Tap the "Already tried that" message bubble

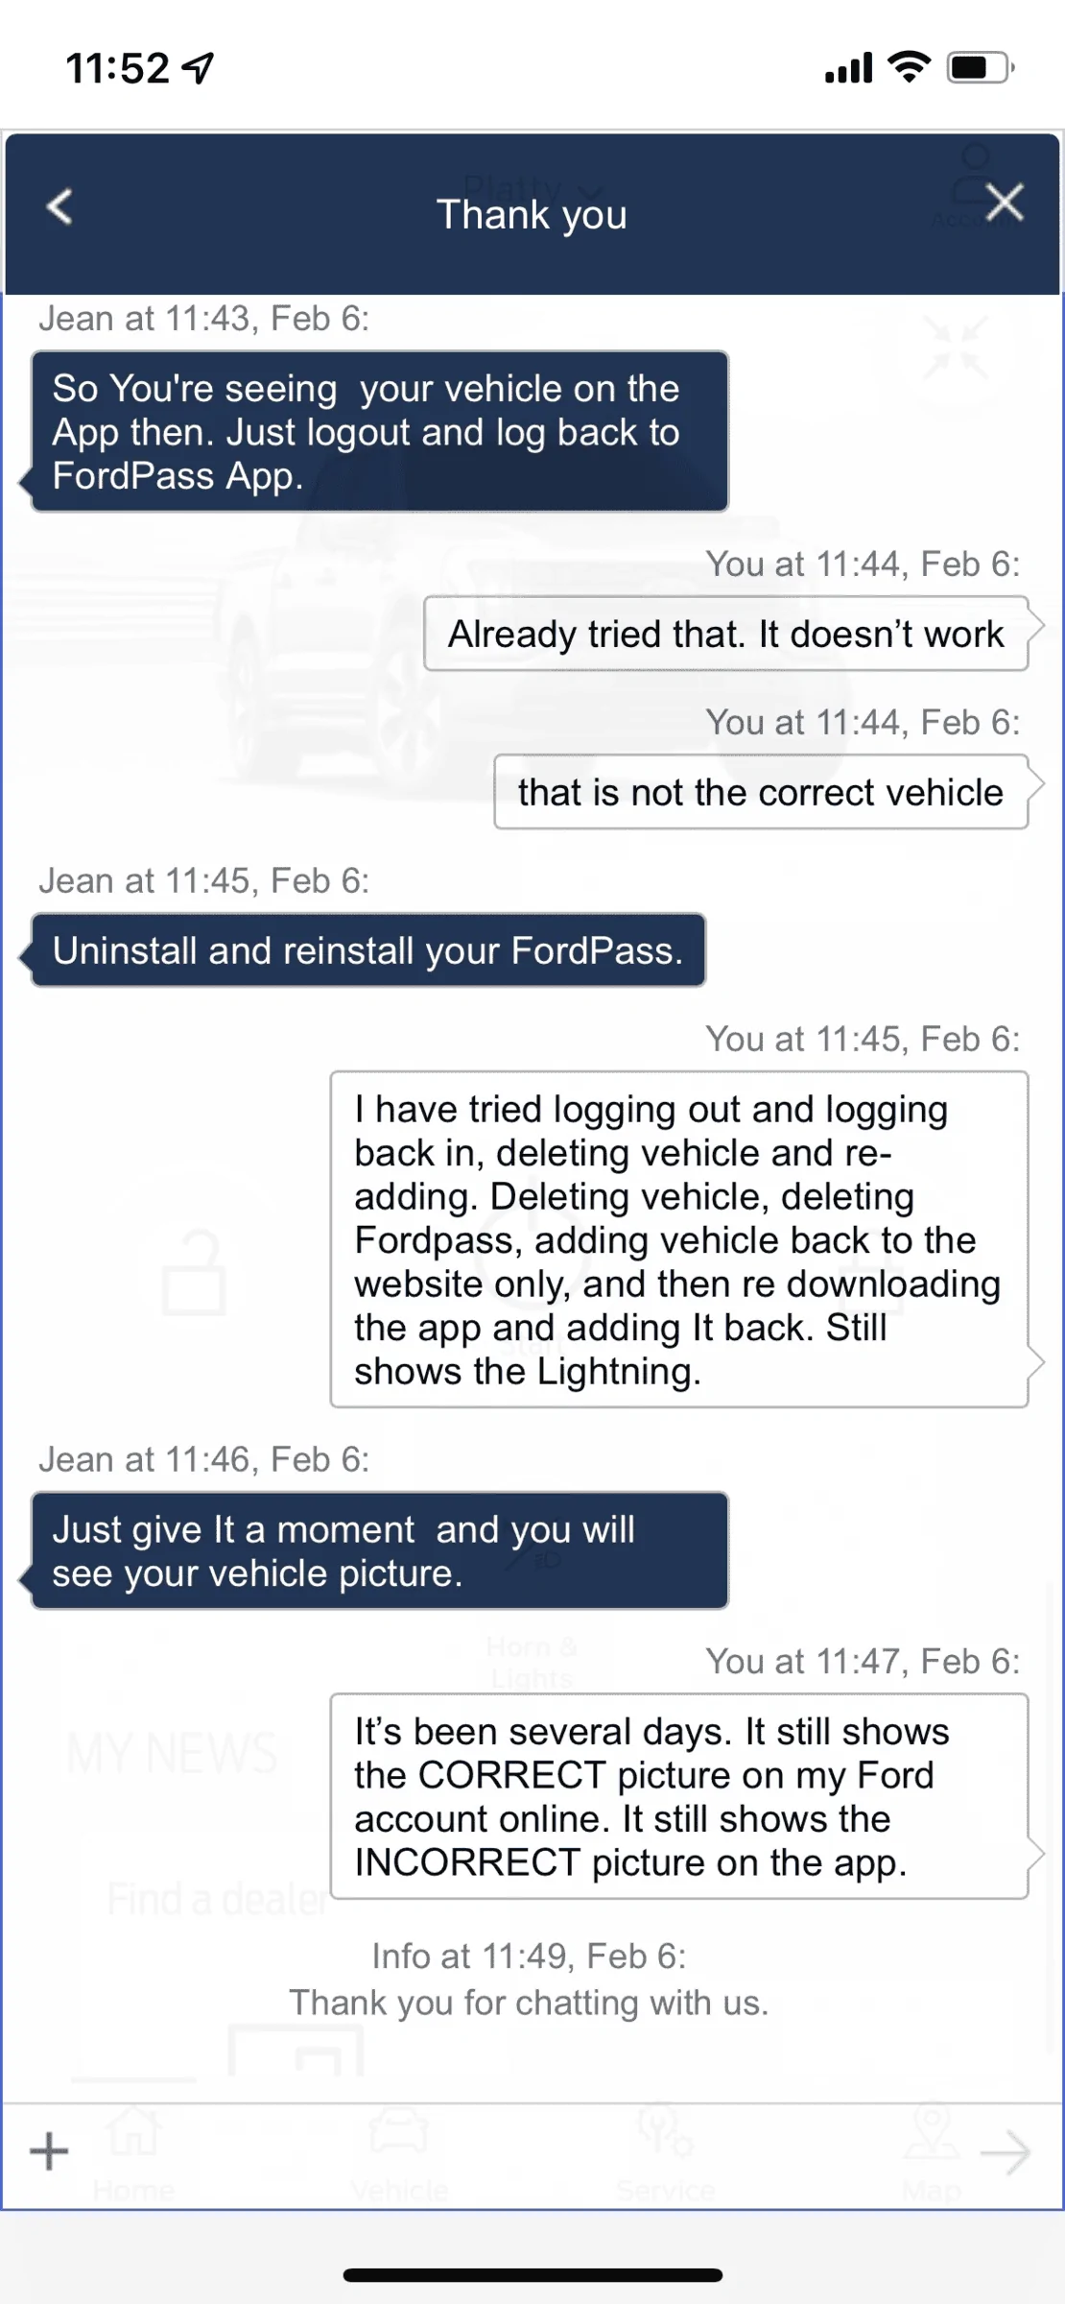(725, 634)
